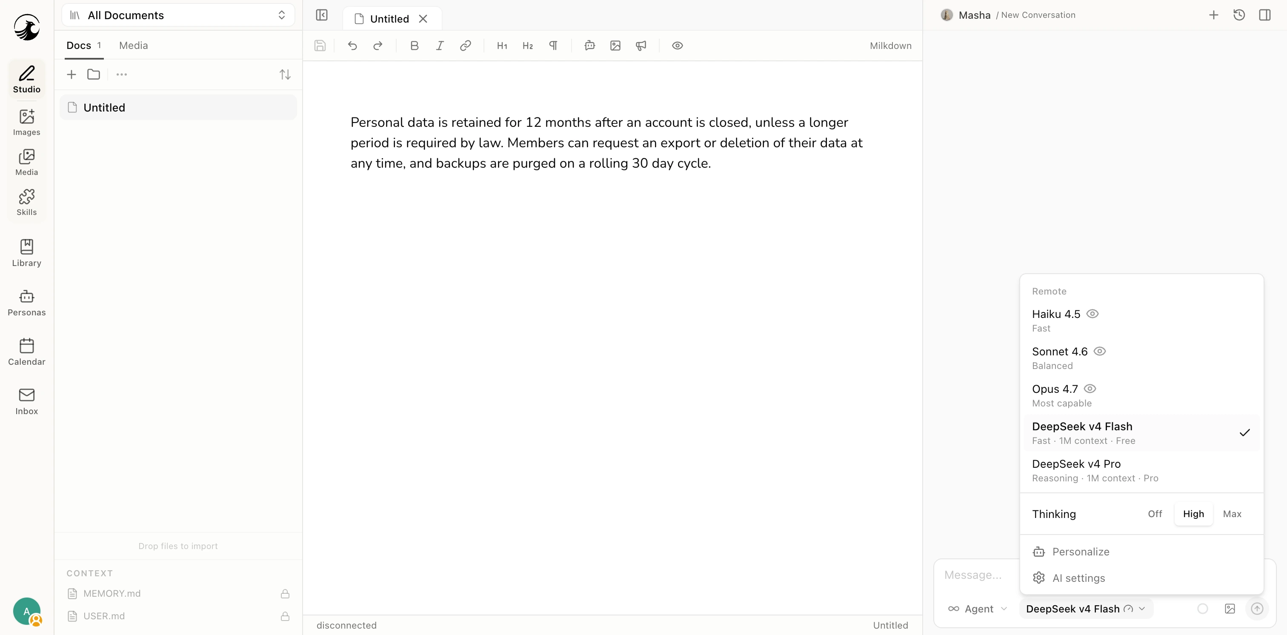Expand the Agent mode dropdown
The image size is (1287, 635).
[978, 609]
